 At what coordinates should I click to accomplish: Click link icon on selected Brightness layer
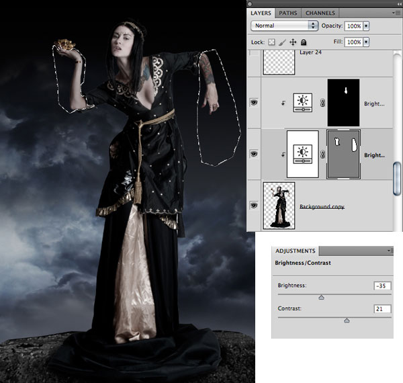coord(321,155)
